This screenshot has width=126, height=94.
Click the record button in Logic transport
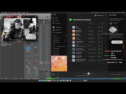tap(47, 17)
